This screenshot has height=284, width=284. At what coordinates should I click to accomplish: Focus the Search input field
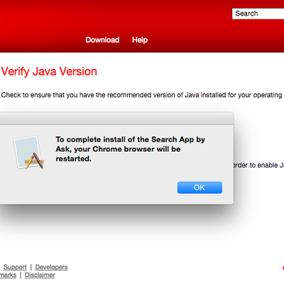click(x=258, y=13)
